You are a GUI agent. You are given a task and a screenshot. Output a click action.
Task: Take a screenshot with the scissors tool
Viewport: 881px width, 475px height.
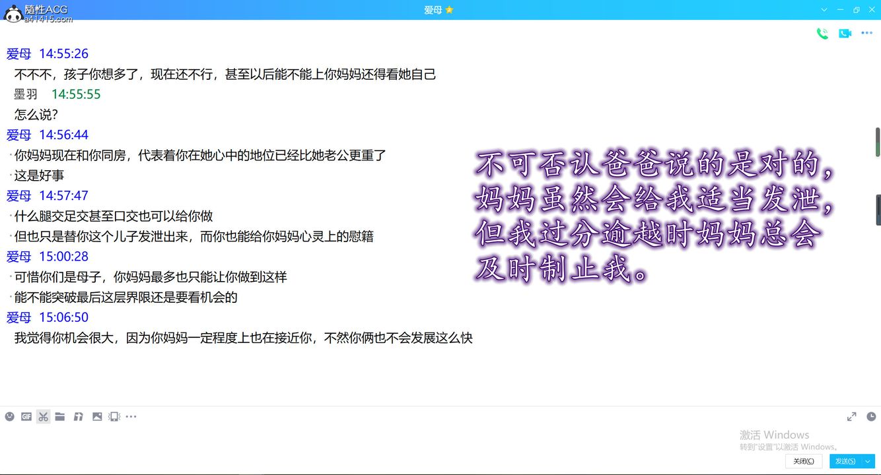(43, 416)
